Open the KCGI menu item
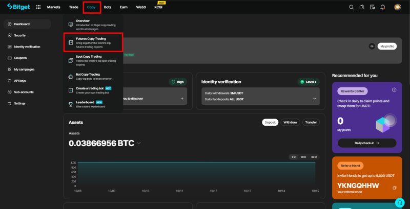The image size is (410, 209). coord(158,7)
